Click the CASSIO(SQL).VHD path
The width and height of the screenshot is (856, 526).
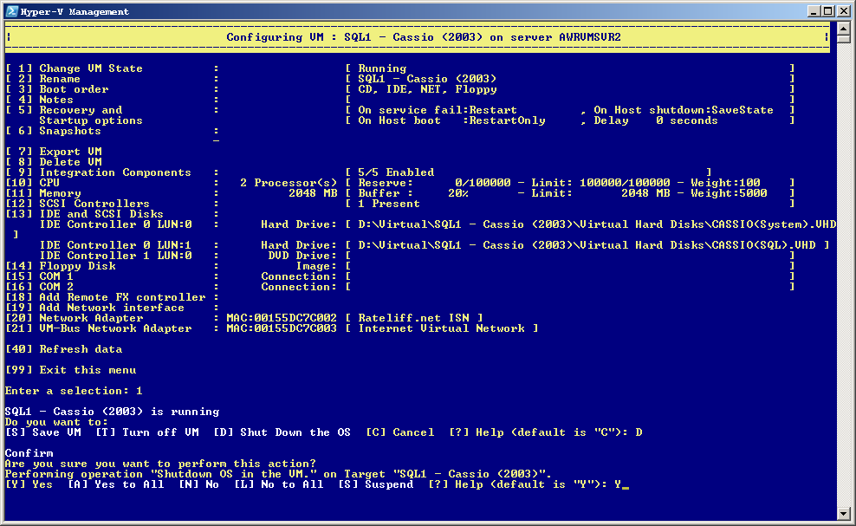587,244
